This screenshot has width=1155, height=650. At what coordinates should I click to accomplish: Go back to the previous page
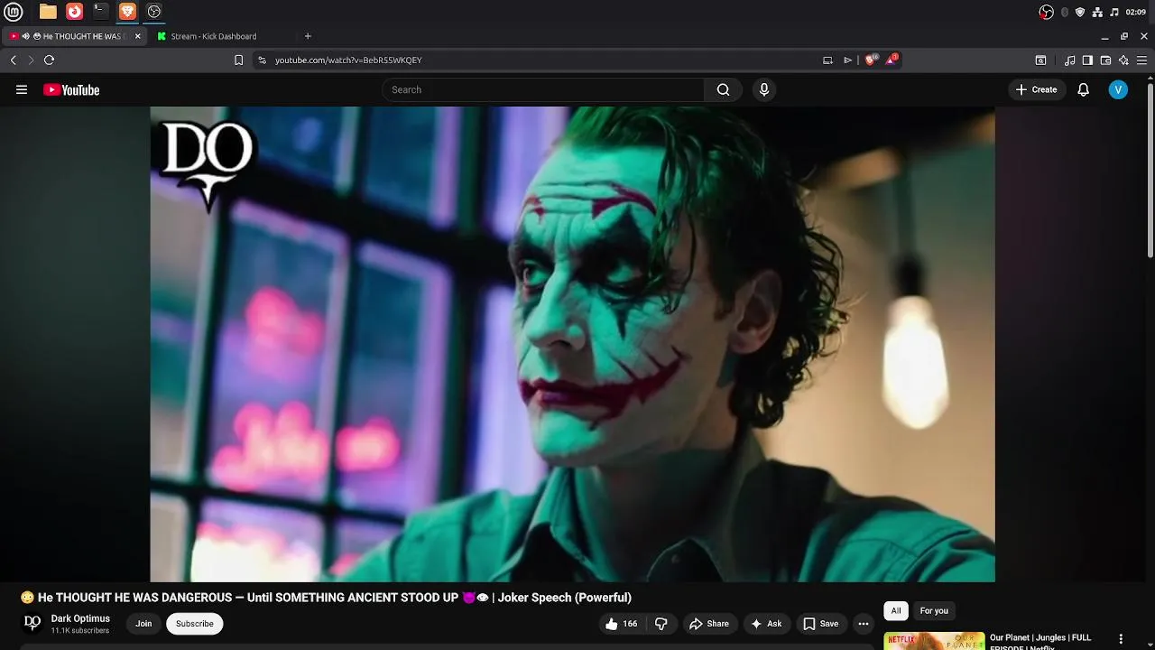[x=14, y=60]
